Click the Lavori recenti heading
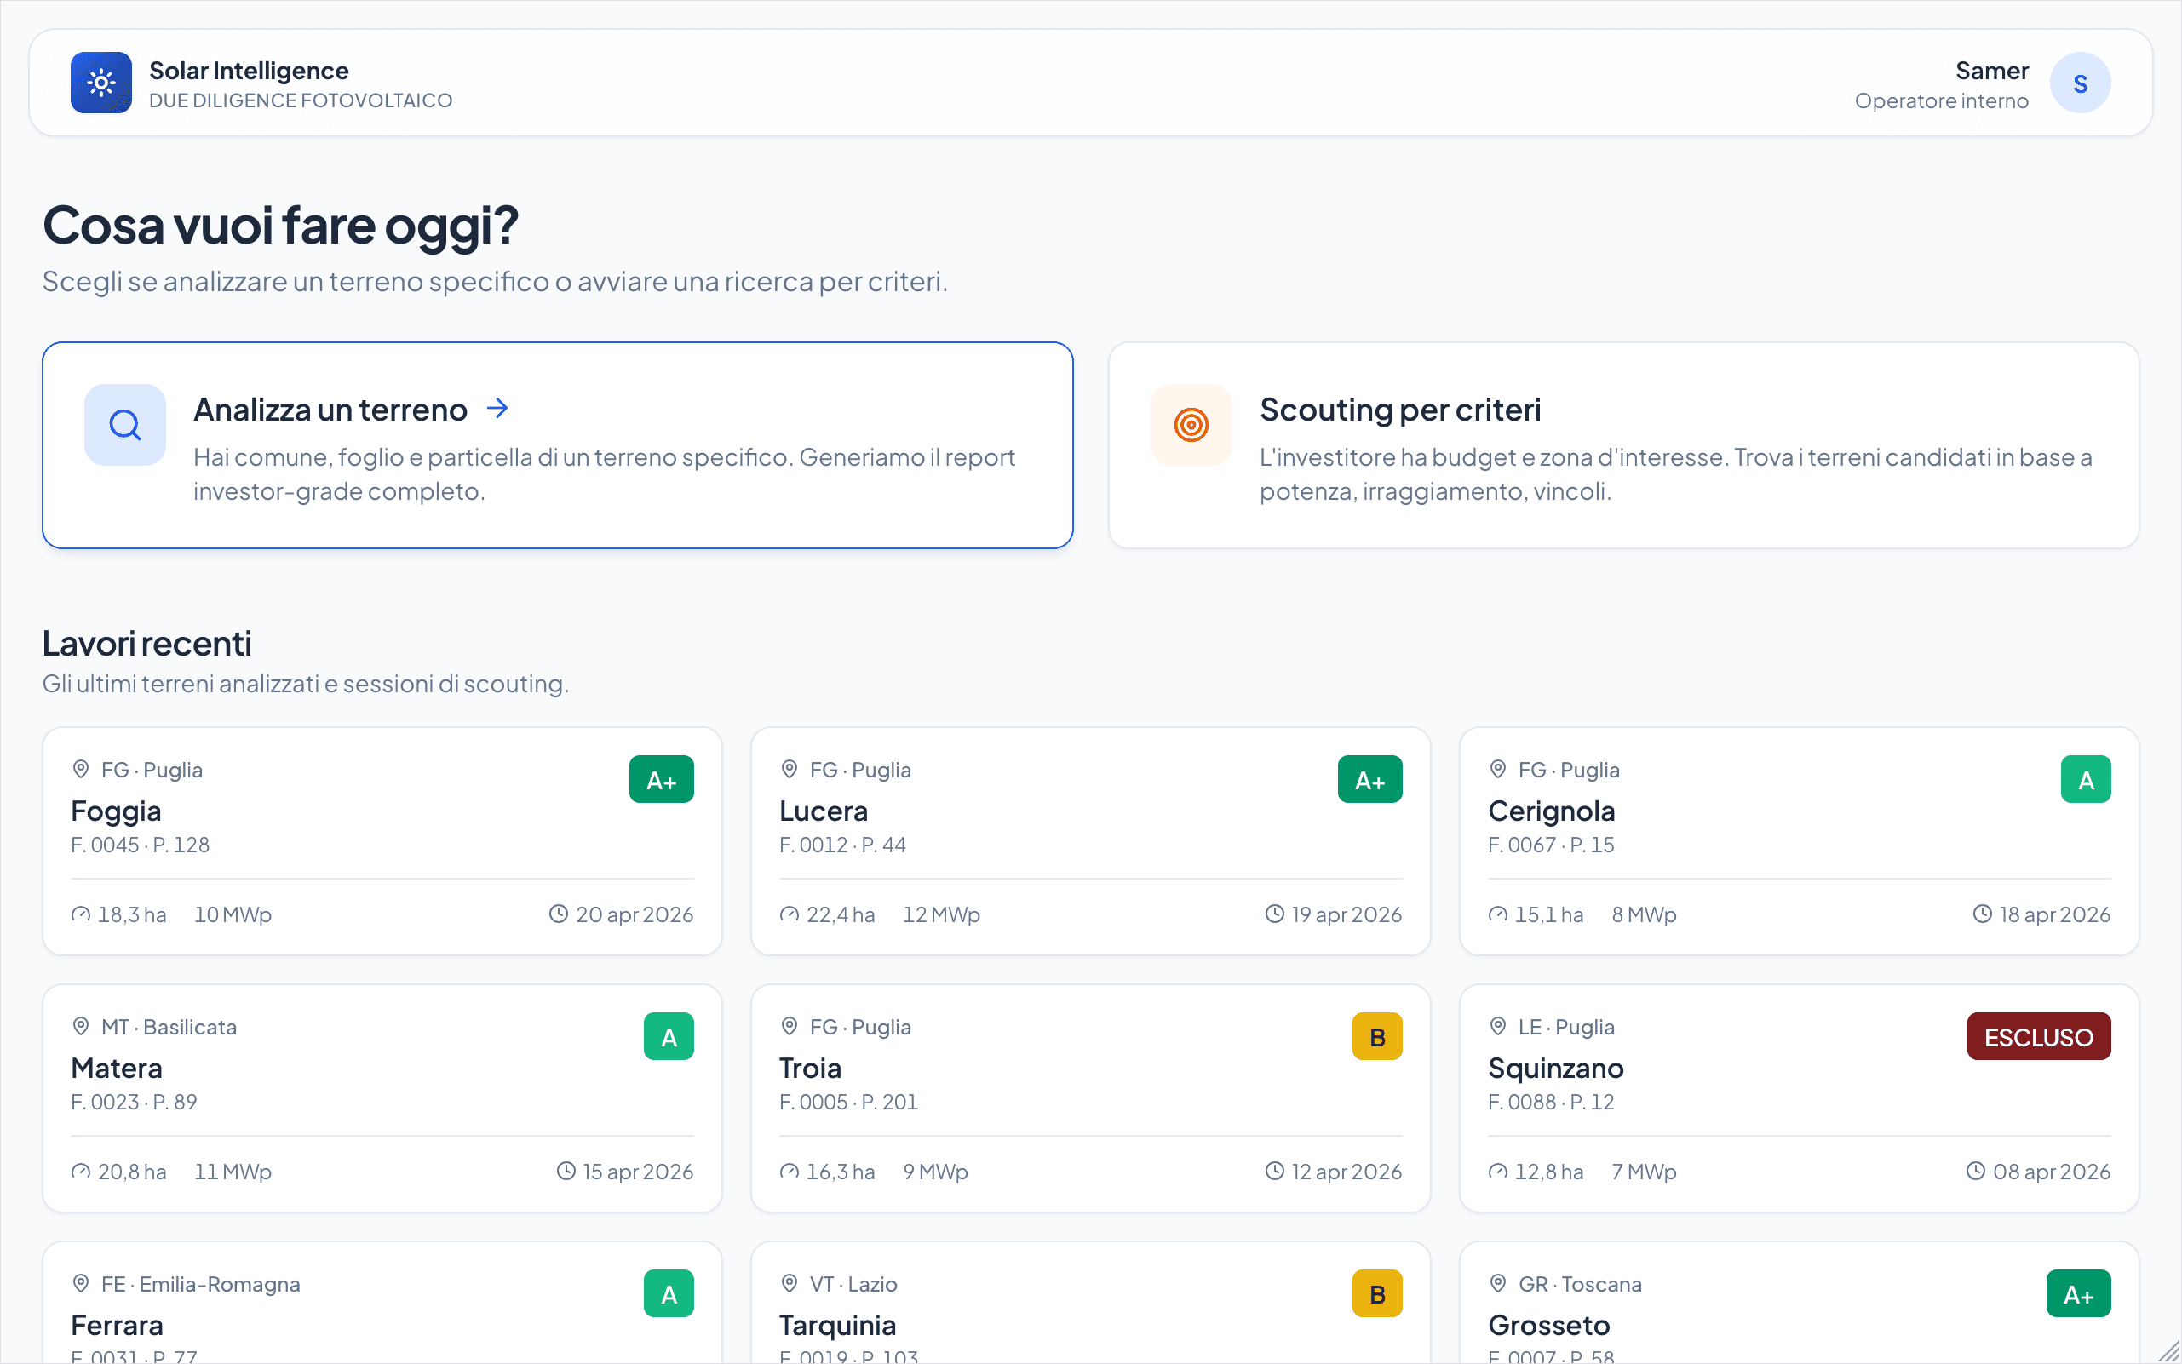The width and height of the screenshot is (2182, 1364). (x=147, y=644)
